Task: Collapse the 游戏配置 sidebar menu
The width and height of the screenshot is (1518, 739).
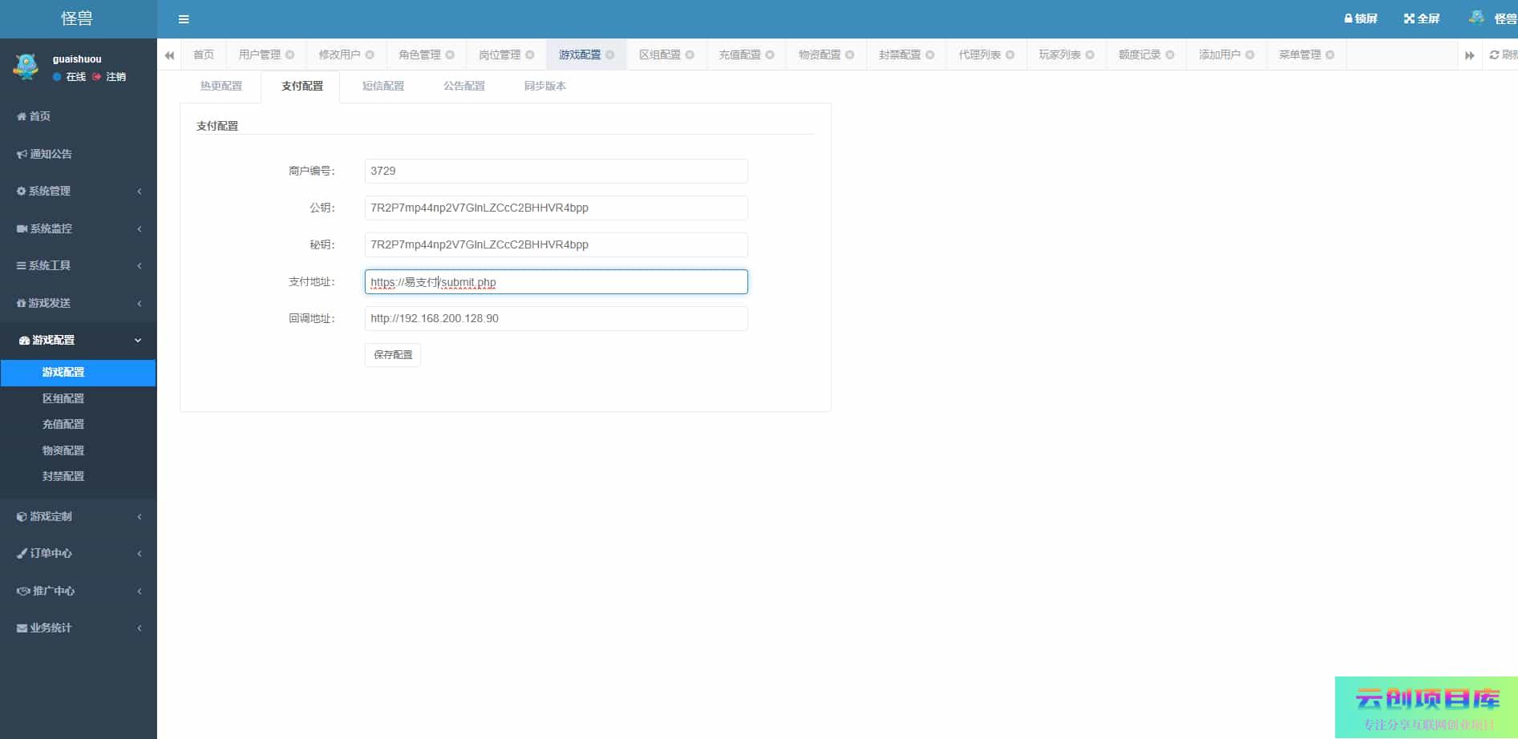Action: 78,340
